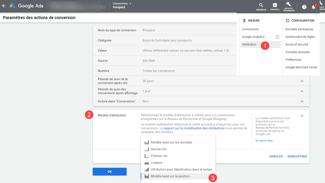Click the blue OK button

coord(110,172)
